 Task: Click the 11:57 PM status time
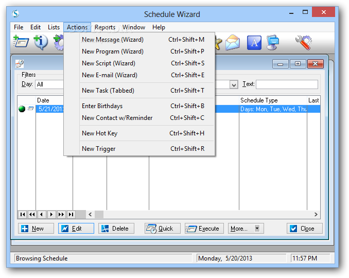(x=305, y=258)
